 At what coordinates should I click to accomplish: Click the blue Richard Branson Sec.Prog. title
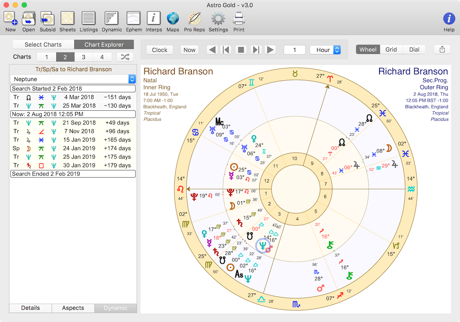[x=413, y=71]
